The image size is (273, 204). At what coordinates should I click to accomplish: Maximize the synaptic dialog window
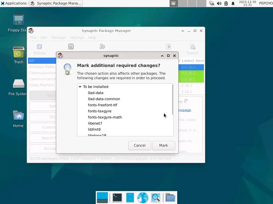click(168, 56)
